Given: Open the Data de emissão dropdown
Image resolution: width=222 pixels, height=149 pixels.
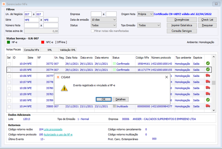Looking at the screenshot, I should [x=104, y=20].
